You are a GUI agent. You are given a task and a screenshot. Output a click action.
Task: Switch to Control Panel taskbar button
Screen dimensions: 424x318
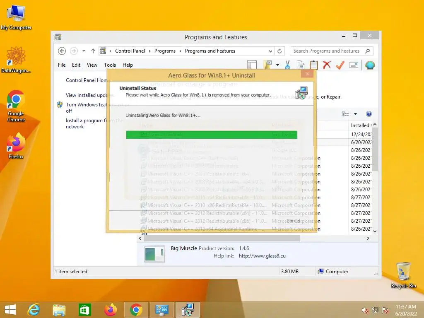pyautogui.click(x=162, y=310)
